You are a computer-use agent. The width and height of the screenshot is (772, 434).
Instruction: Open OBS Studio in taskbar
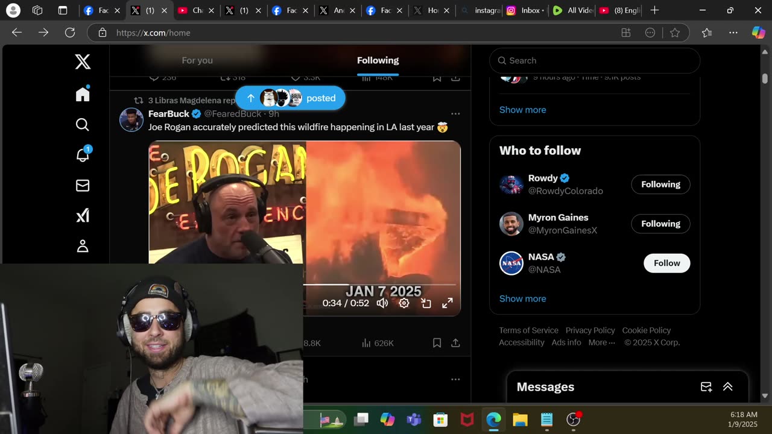click(573, 420)
